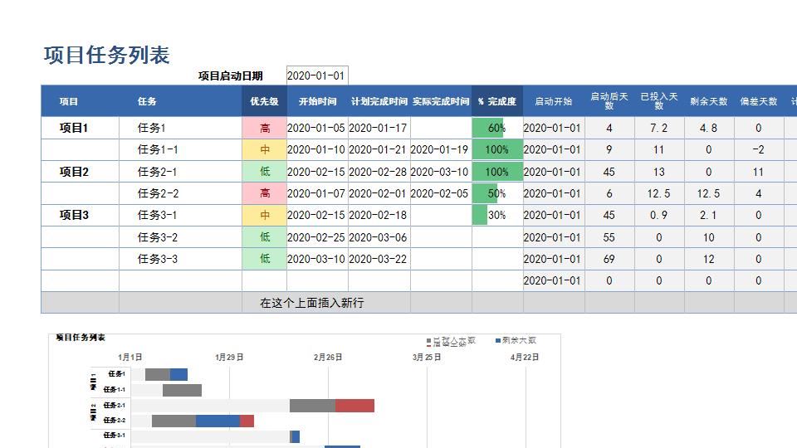
Task: Select the green 低 priority cell of 任务3-2
Action: pos(264,237)
